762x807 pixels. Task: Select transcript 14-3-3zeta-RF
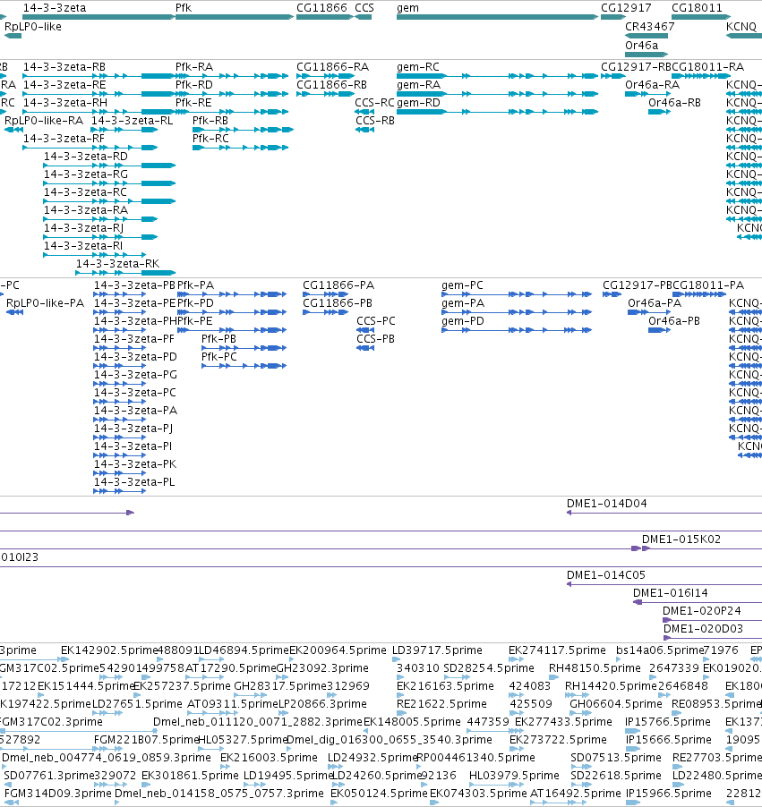(x=64, y=139)
